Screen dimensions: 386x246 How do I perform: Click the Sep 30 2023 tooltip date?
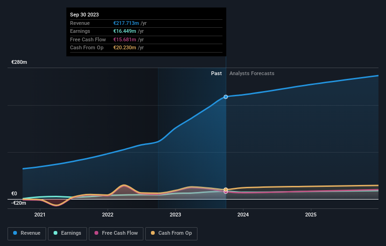(85, 15)
